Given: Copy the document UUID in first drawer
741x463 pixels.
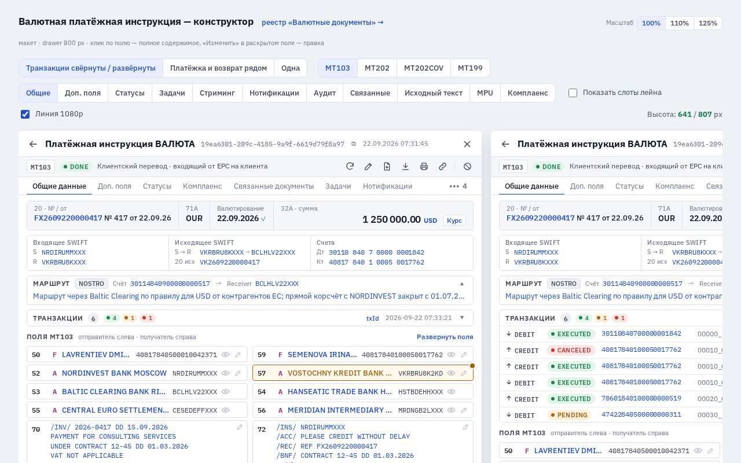Looking at the screenshot, I should [354, 144].
